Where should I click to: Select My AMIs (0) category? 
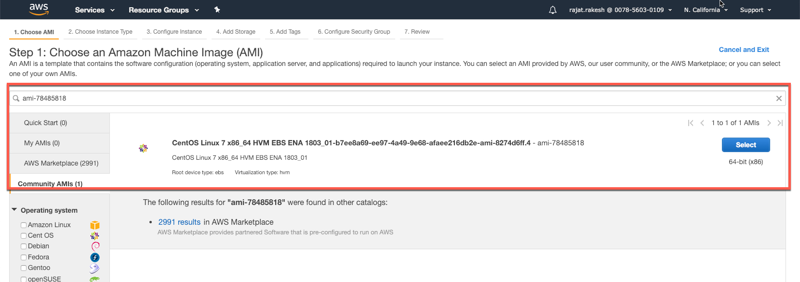point(60,143)
